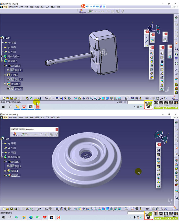Toggle Sogou Chinese/English input mode
The height and width of the screenshot is (222, 179).
coord(87,6)
